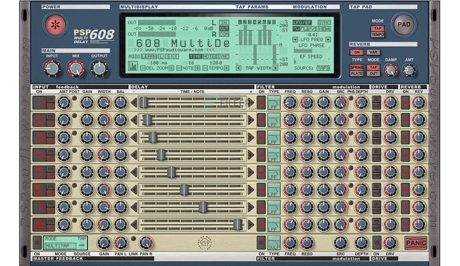Click tap 1 red number display
460x266 pixels.
tap(40, 103)
